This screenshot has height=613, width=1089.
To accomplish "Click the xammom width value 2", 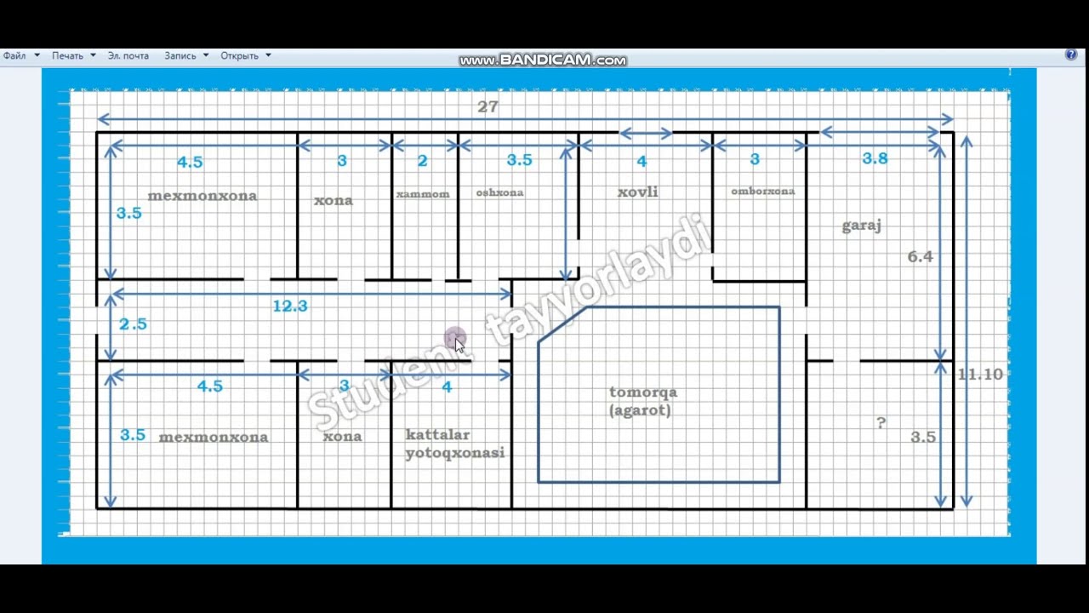I will click(x=423, y=161).
